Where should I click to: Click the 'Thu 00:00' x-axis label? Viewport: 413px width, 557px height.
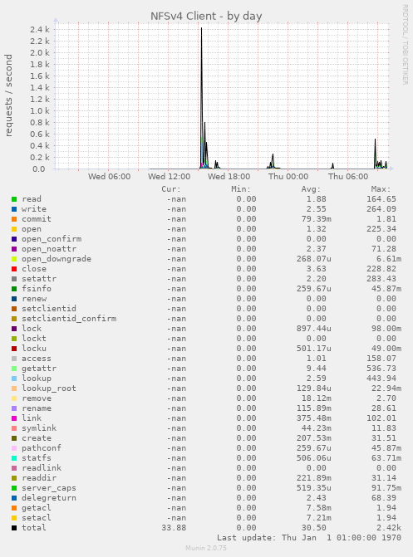(x=288, y=177)
